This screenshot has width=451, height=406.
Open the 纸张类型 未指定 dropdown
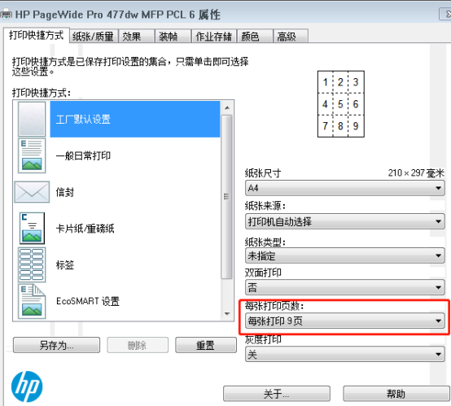click(x=345, y=255)
